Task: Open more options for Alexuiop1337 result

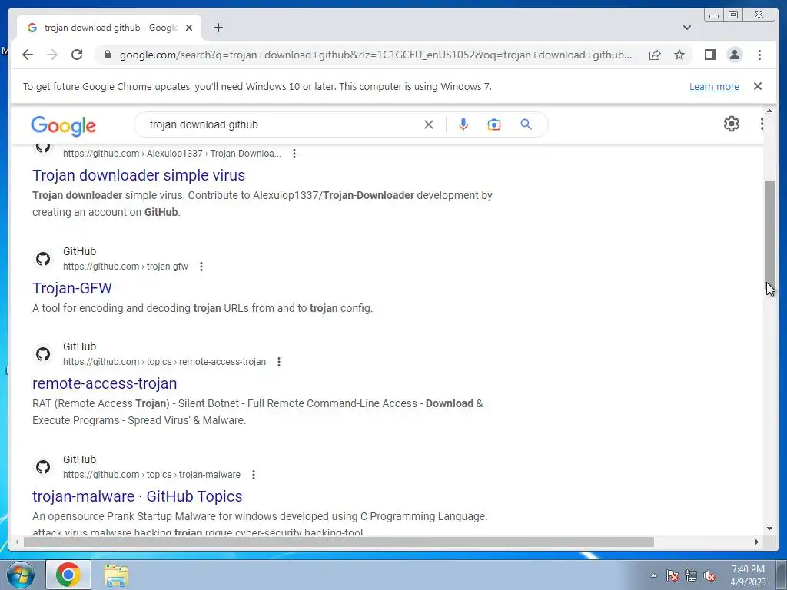Action: [x=294, y=154]
